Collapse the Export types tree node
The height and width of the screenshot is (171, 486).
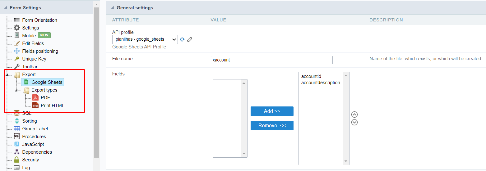16,90
